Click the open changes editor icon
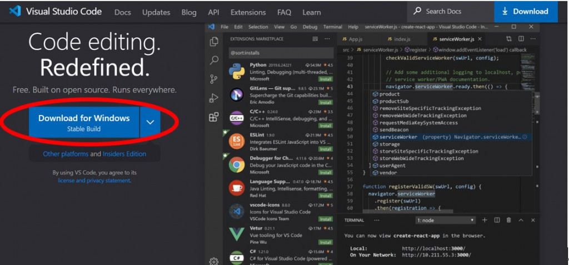The height and width of the screenshot is (265, 569). (x=509, y=39)
